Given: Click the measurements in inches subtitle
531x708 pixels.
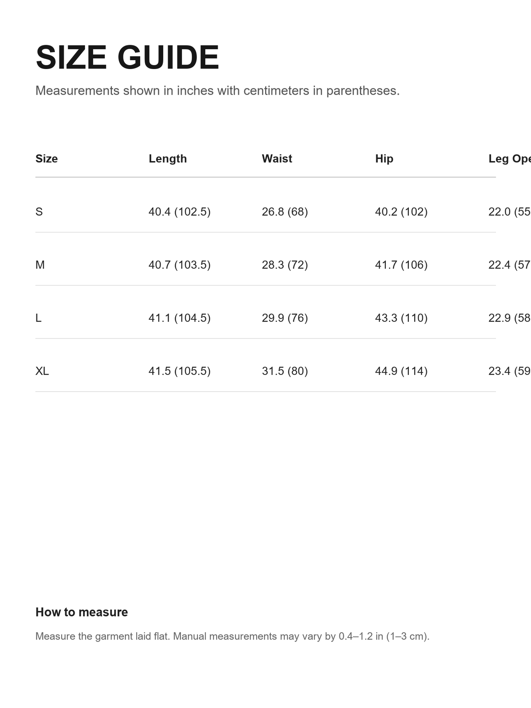Looking at the screenshot, I should (x=217, y=91).
